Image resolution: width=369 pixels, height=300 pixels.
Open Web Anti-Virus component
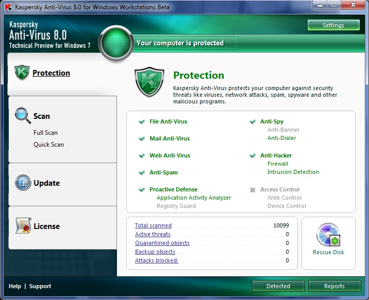pos(170,155)
